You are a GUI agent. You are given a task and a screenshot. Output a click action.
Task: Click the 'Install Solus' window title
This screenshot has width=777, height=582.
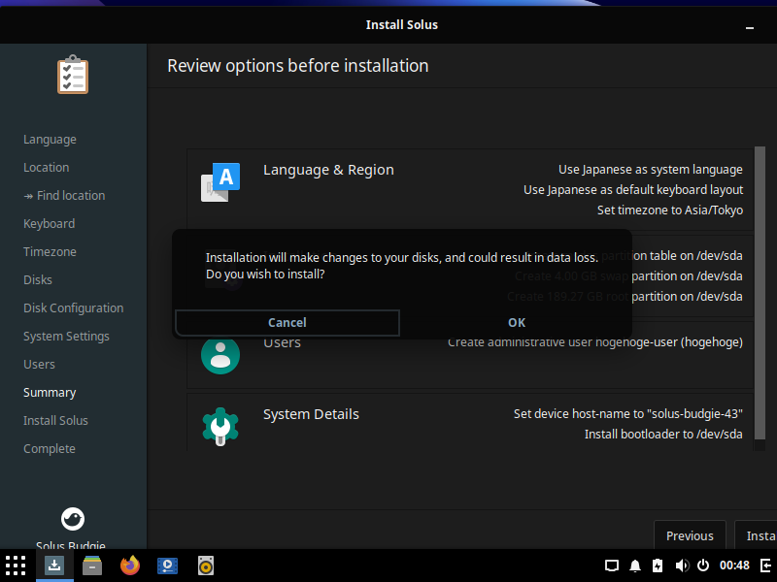(402, 25)
